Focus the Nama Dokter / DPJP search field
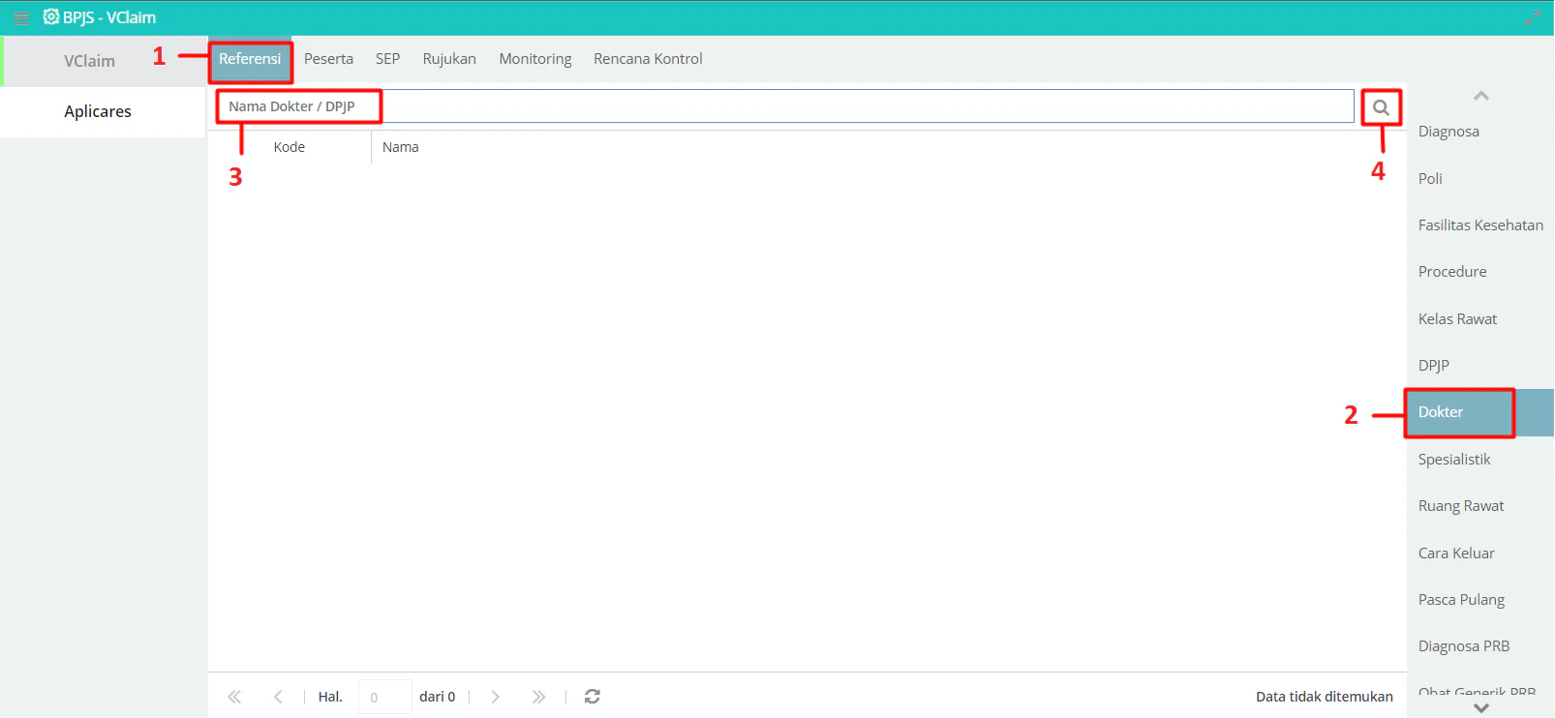The width and height of the screenshot is (1555, 718). pyautogui.click(x=785, y=106)
